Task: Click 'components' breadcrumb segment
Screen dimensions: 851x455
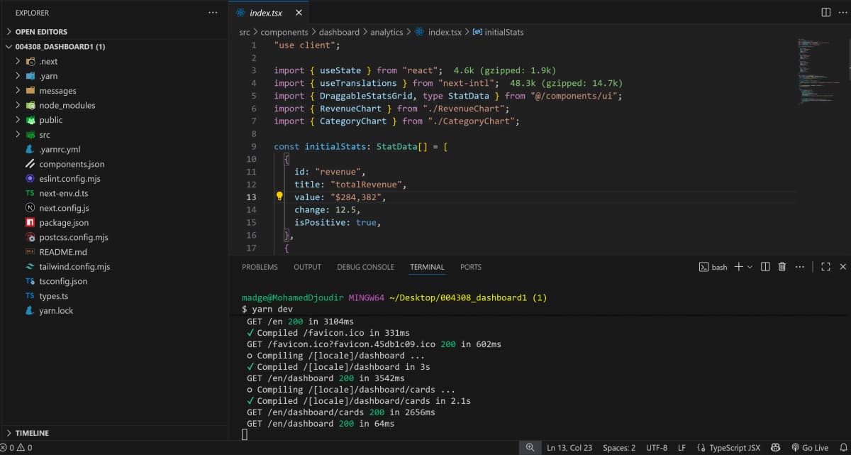Action: pos(284,32)
